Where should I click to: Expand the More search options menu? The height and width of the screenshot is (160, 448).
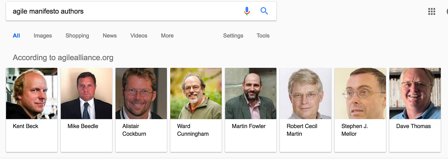(167, 36)
